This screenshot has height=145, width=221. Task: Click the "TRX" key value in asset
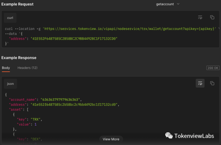(37, 119)
